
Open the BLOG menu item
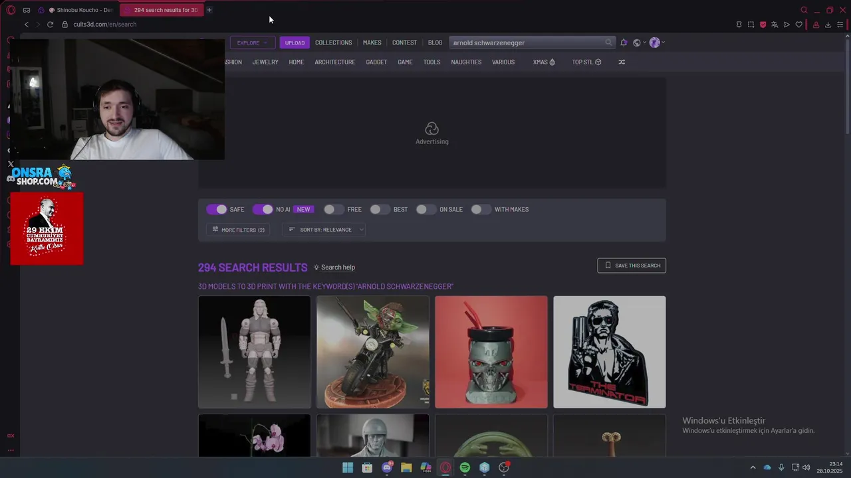point(435,42)
